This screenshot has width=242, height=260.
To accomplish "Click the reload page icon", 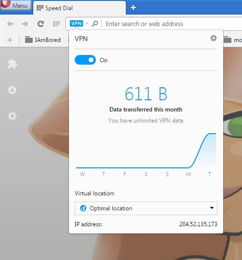I will coord(40,24).
